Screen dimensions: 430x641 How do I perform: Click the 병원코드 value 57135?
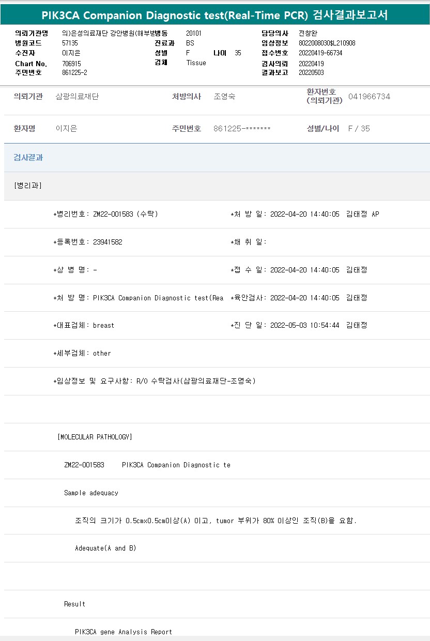70,43
